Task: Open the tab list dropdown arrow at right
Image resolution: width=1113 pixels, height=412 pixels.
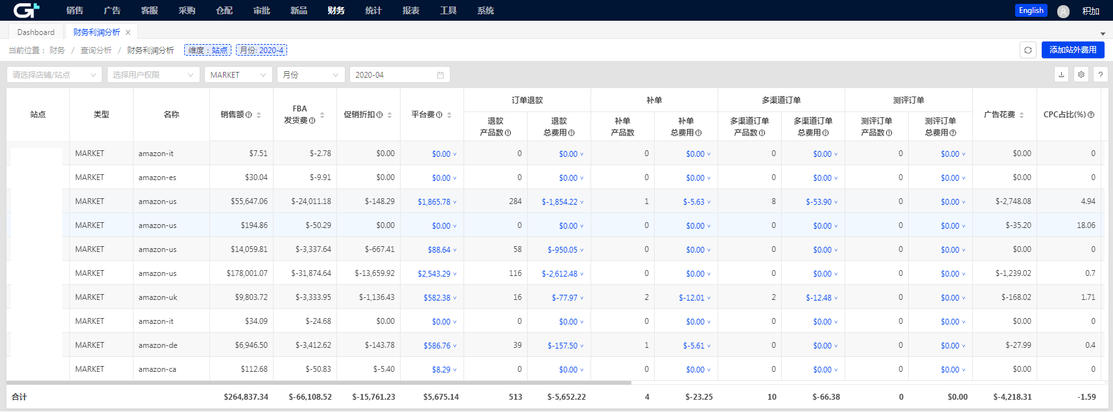Action: [1103, 34]
